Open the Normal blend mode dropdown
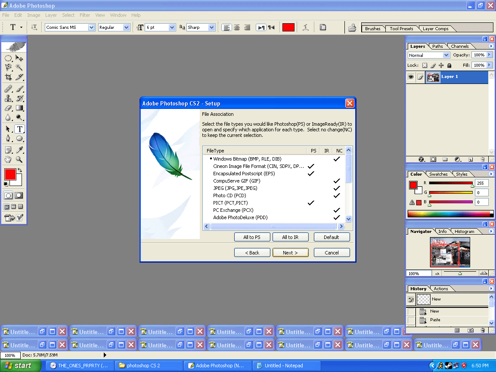Screen dimensions: 496x372 446,55
